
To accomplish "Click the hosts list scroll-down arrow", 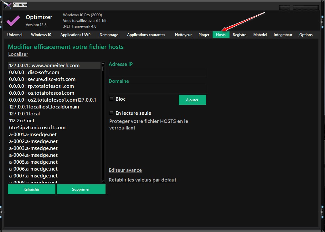I will pos(103,181).
